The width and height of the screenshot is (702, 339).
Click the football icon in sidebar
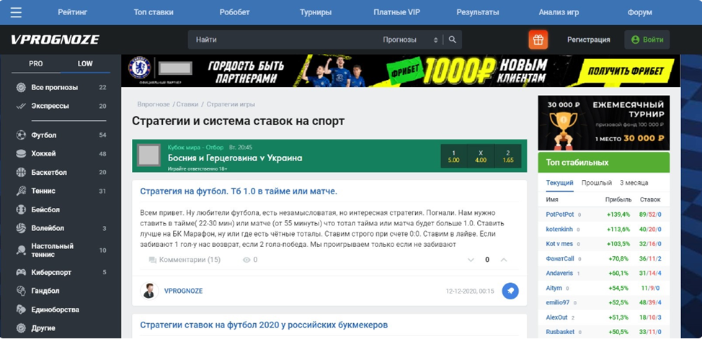point(21,135)
